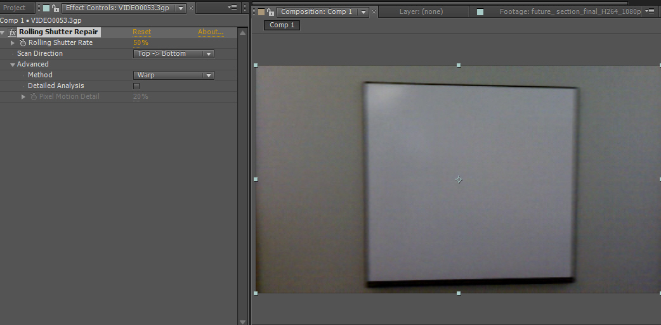
Task: Switch to the Project tab
Action: point(15,8)
